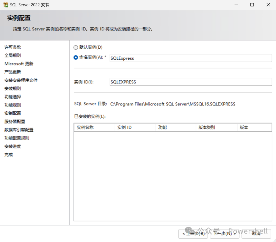Minimize the SQL Server 2022 setup window
Screen dimensions: 276x242
(x=236, y=5)
